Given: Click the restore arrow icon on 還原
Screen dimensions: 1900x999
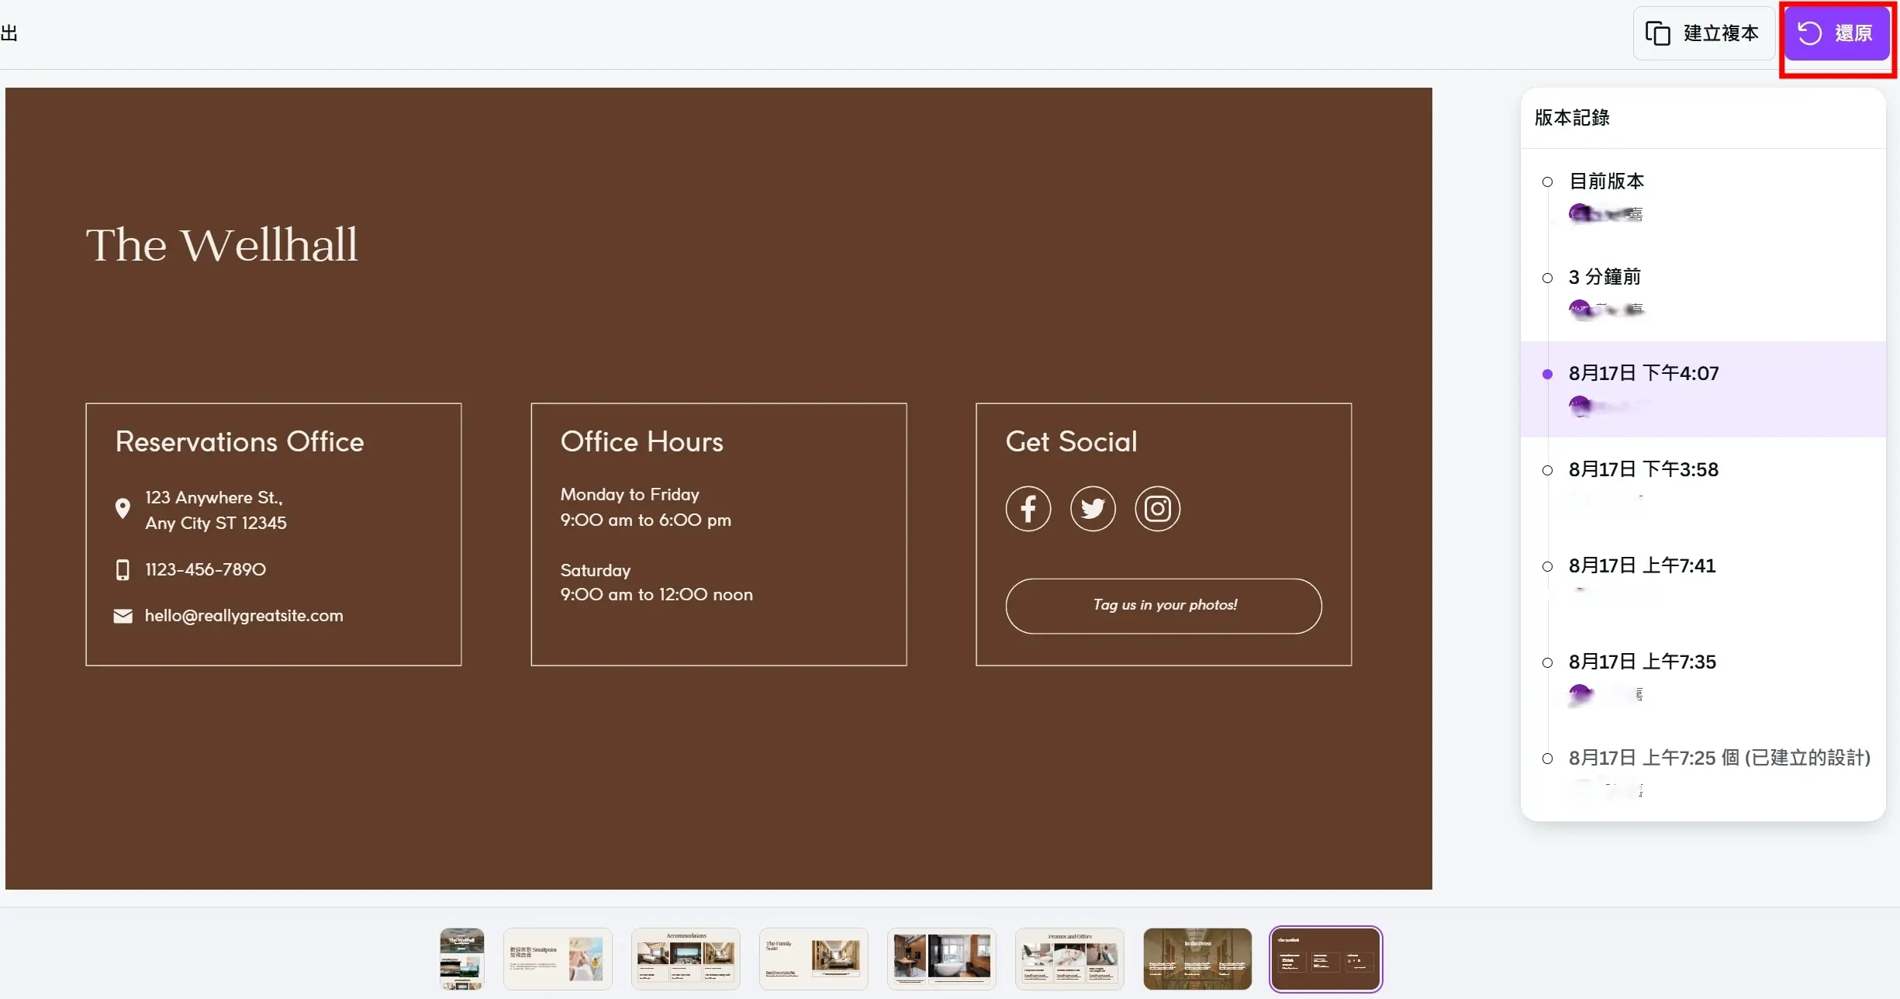Looking at the screenshot, I should 1810,33.
